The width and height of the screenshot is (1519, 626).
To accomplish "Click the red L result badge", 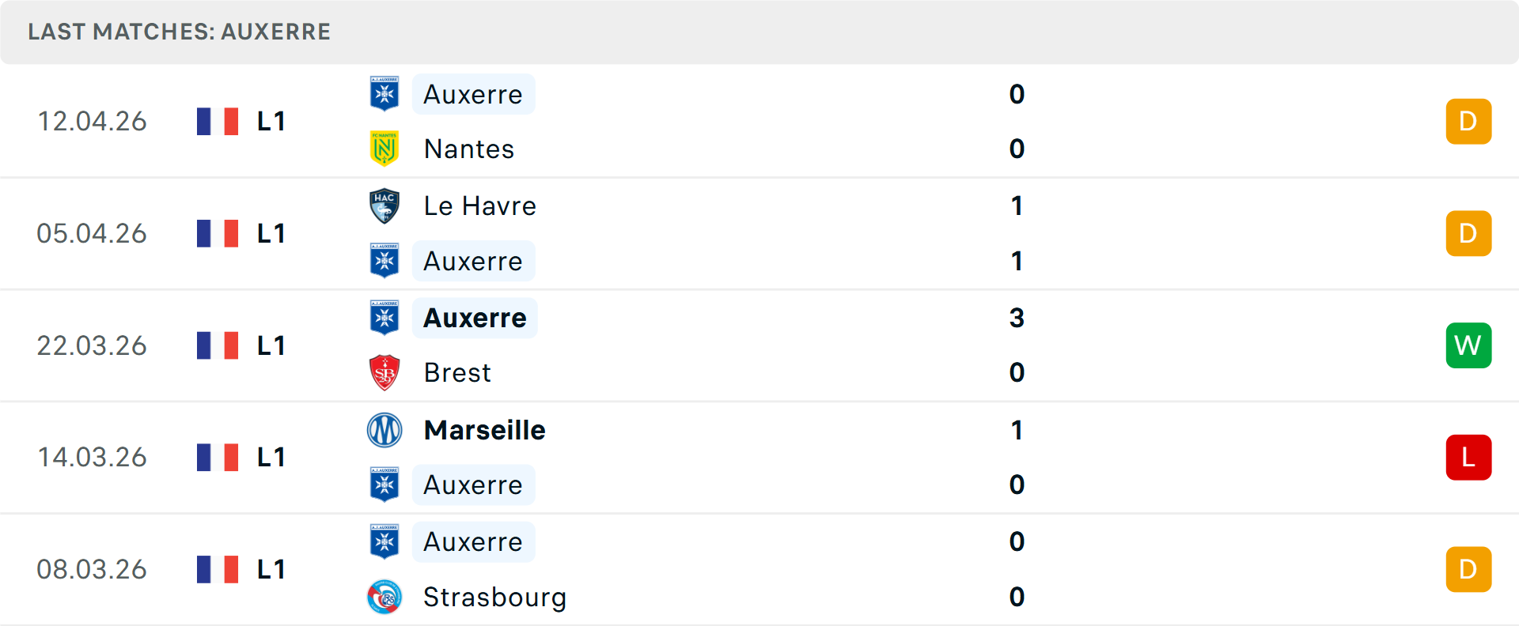I will click(1468, 458).
